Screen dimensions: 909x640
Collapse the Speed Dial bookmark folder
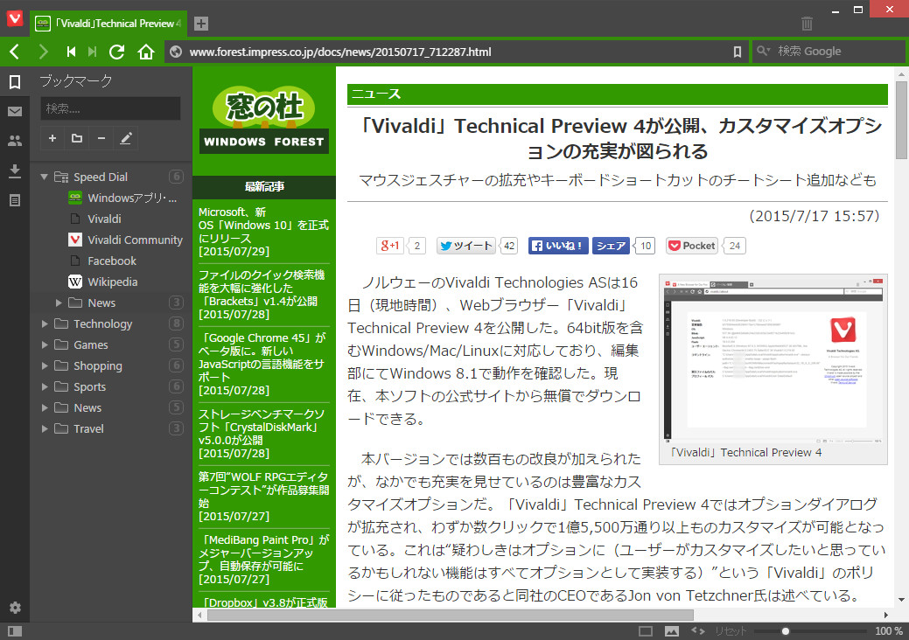click(x=43, y=176)
